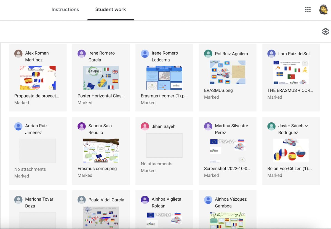
Task: Click Irene Romero Ledesma's profile avatar
Action: tap(145, 54)
